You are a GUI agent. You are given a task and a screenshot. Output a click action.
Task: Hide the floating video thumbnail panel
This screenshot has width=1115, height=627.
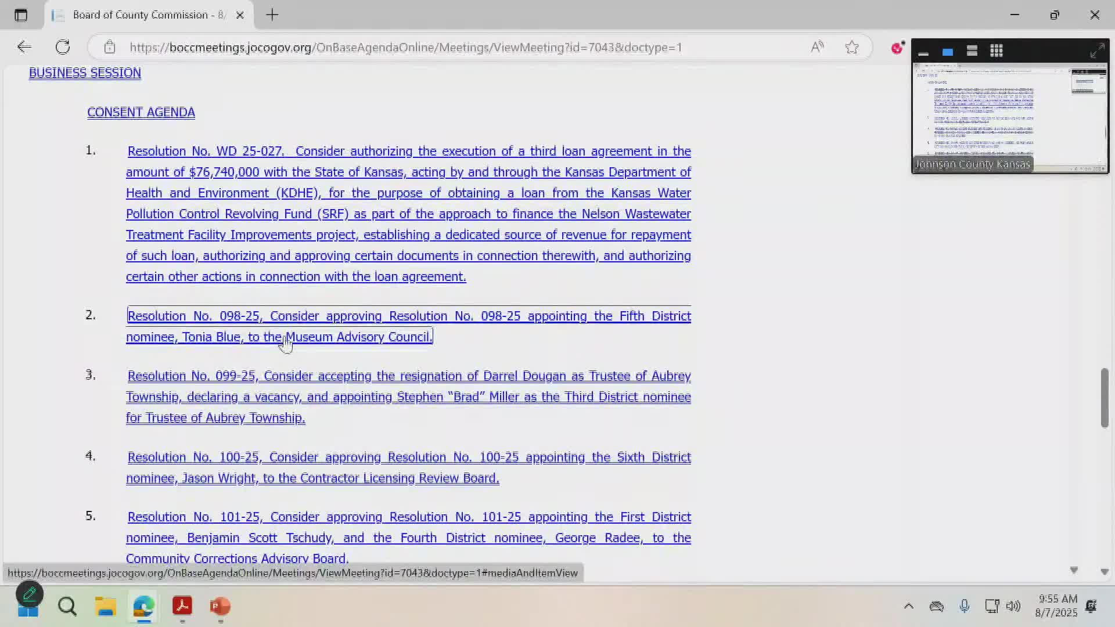pyautogui.click(x=923, y=52)
